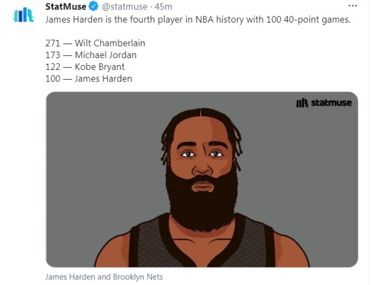Open the three-dot more options menu
Image resolution: width=373 pixels, height=285 pixels.
[353, 6]
